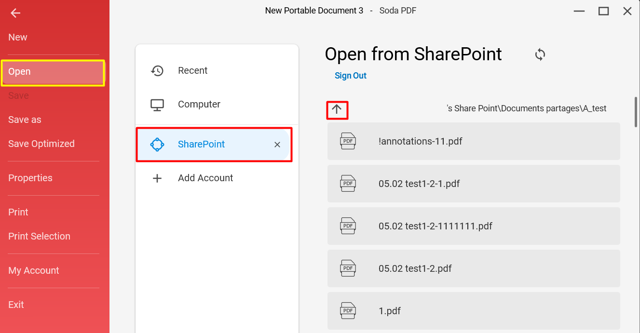Click Add Account label
The height and width of the screenshot is (333, 640).
(205, 178)
